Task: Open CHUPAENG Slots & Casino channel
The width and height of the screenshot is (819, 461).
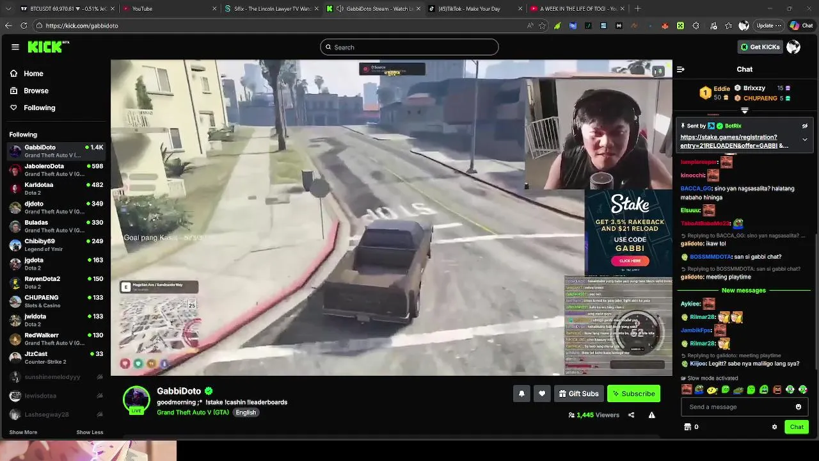Action: click(56, 301)
